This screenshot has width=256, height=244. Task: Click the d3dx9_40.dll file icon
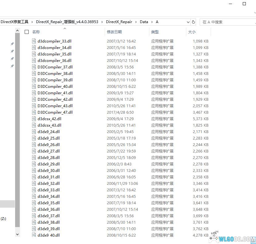tap(34, 235)
